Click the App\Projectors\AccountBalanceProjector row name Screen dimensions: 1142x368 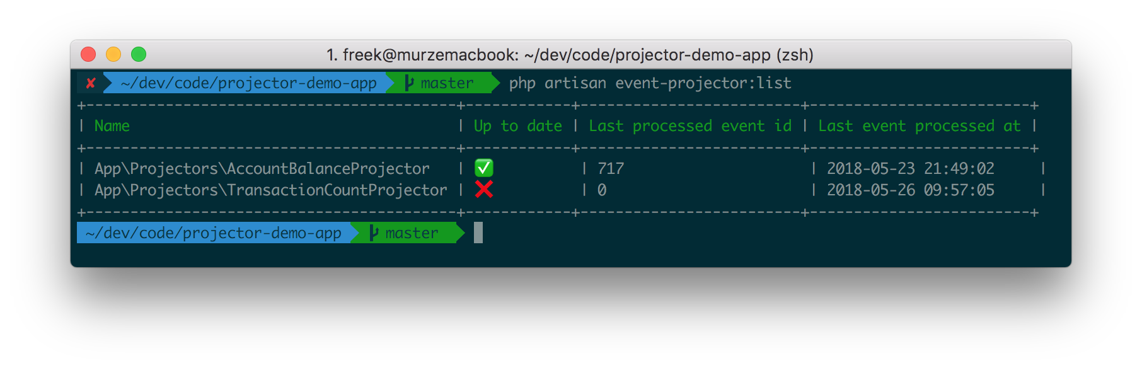(x=262, y=169)
